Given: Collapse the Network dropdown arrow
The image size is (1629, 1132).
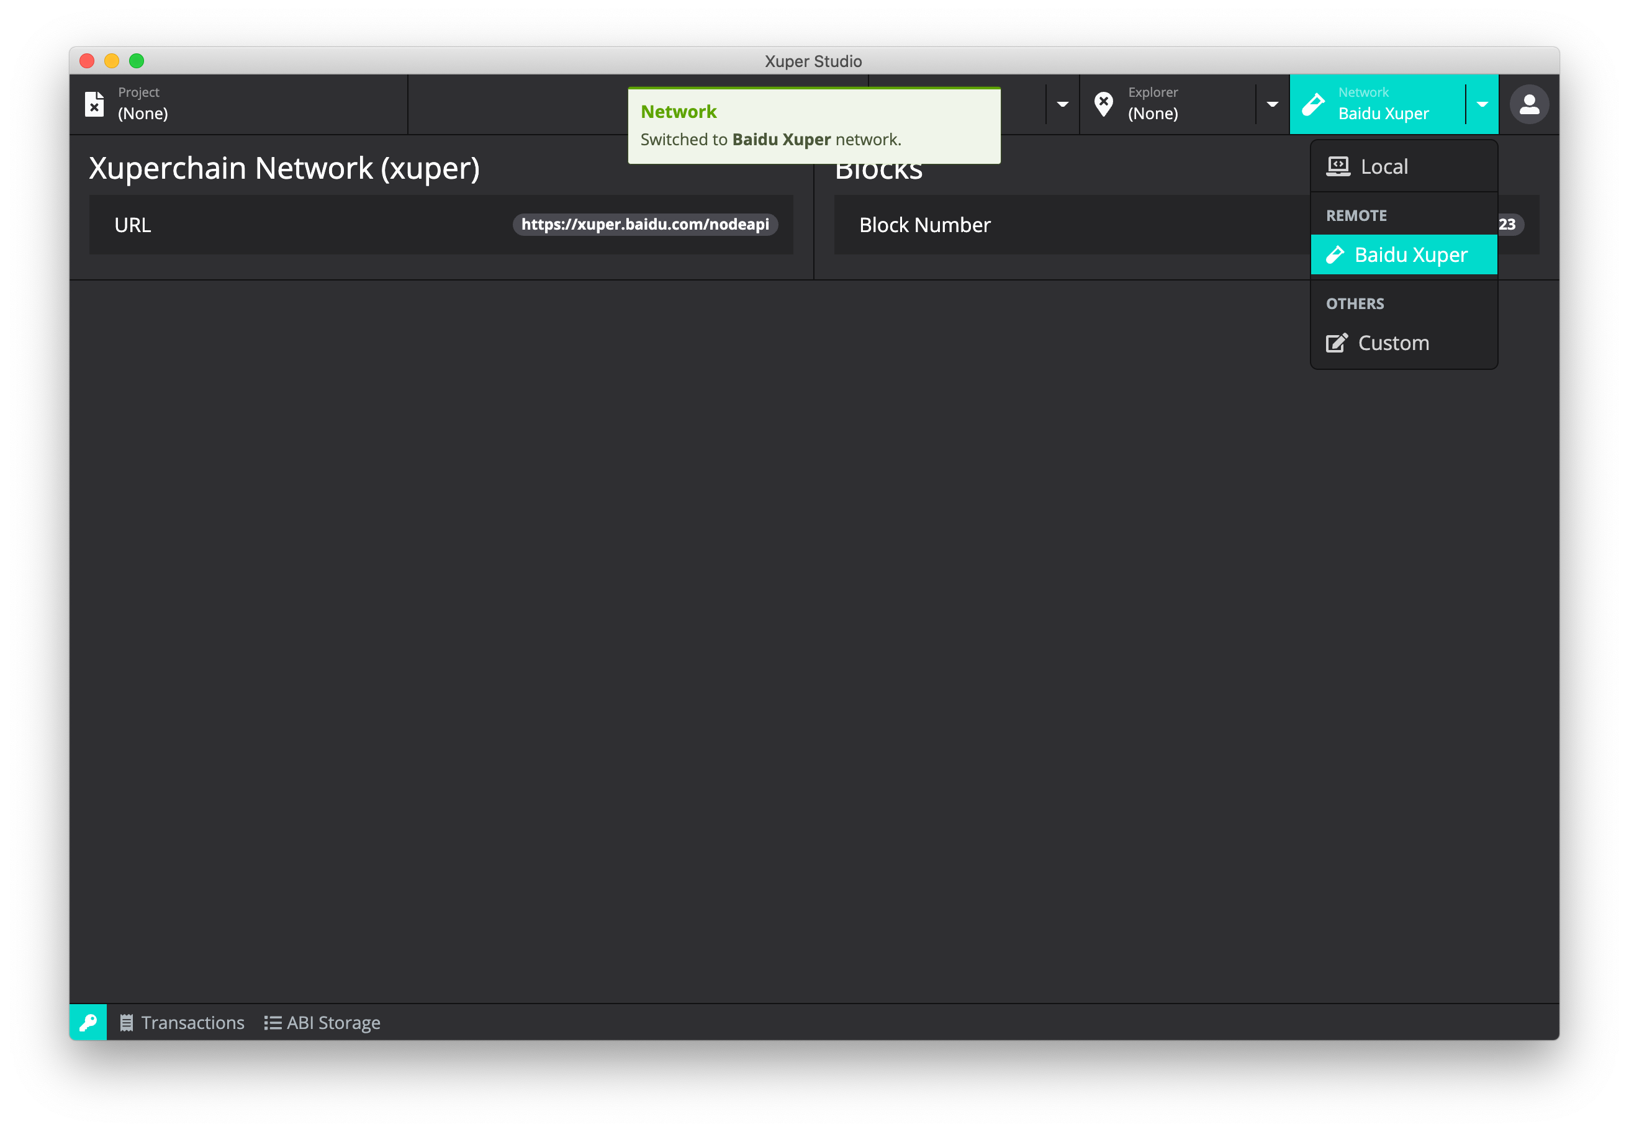Looking at the screenshot, I should pyautogui.click(x=1482, y=104).
